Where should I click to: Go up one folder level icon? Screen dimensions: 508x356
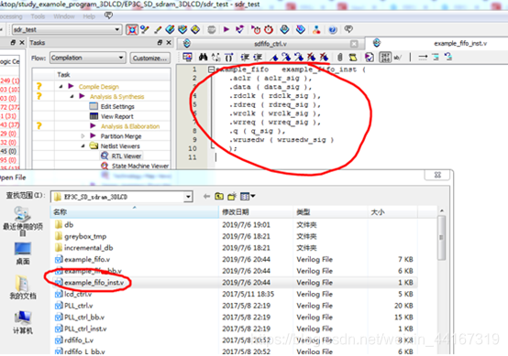point(219,196)
